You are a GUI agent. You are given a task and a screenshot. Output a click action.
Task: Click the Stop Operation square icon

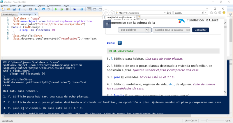click(67, 9)
